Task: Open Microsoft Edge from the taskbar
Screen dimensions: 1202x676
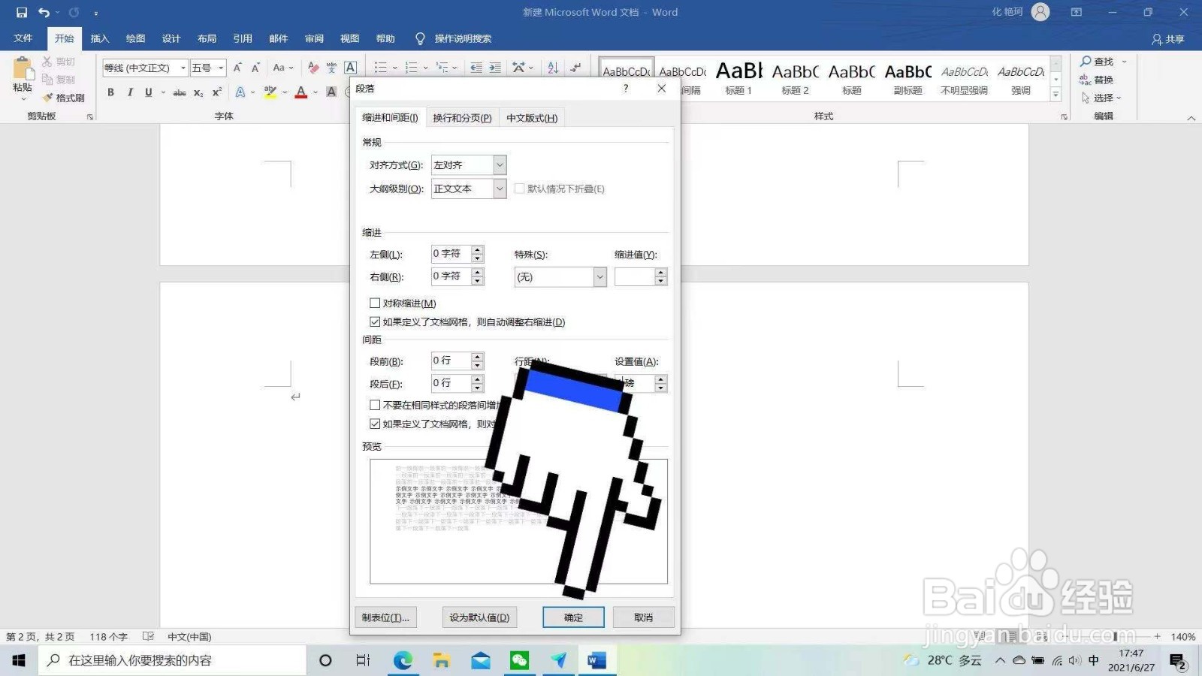Action: click(403, 660)
